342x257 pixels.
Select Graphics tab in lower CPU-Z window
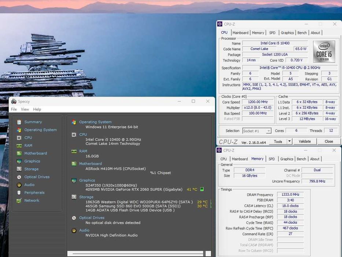pos(287,159)
